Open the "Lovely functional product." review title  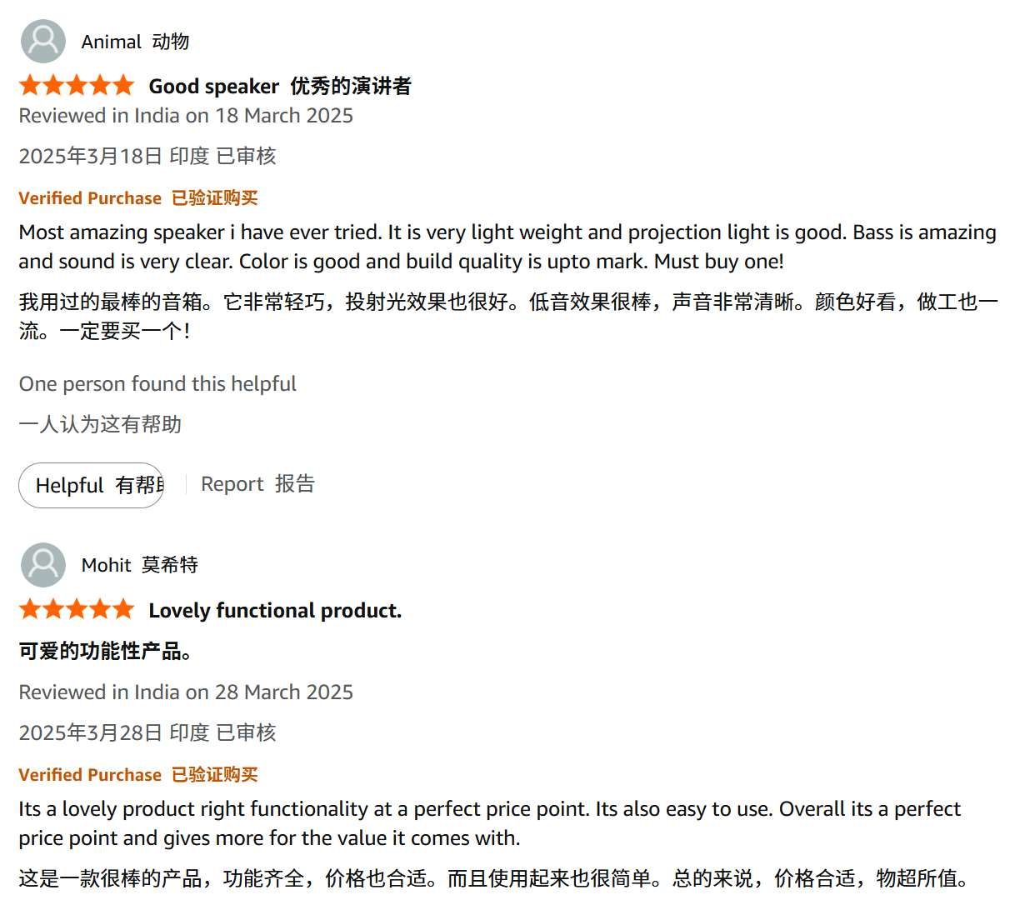click(275, 611)
